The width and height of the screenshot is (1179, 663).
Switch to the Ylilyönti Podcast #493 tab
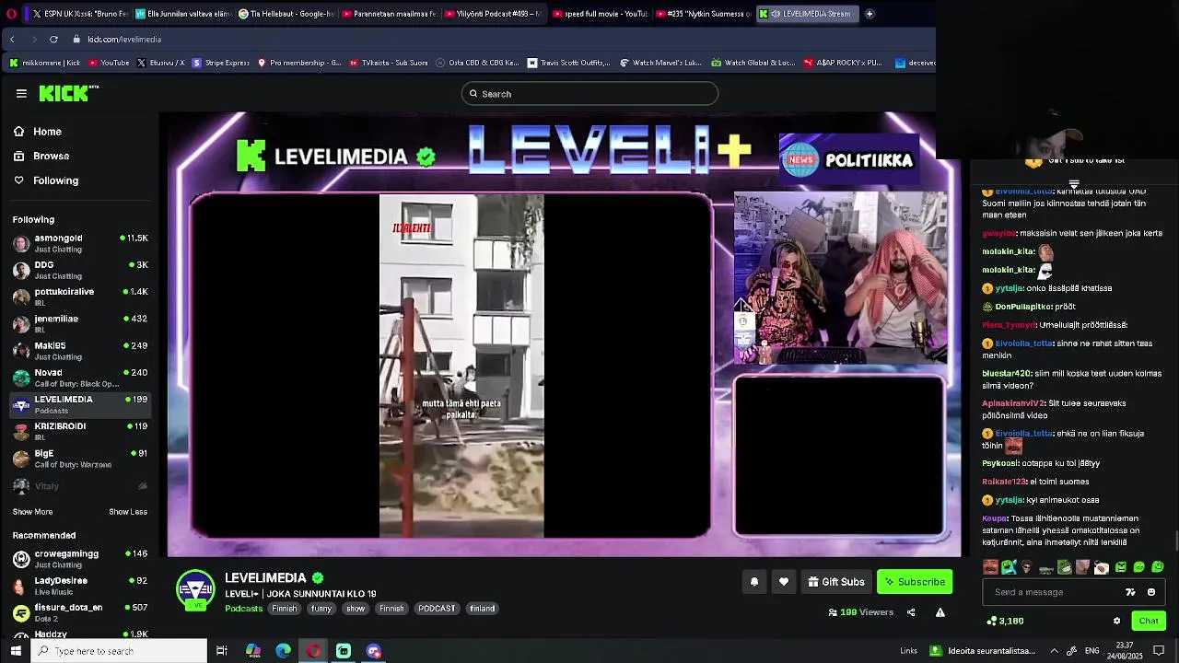(x=493, y=14)
